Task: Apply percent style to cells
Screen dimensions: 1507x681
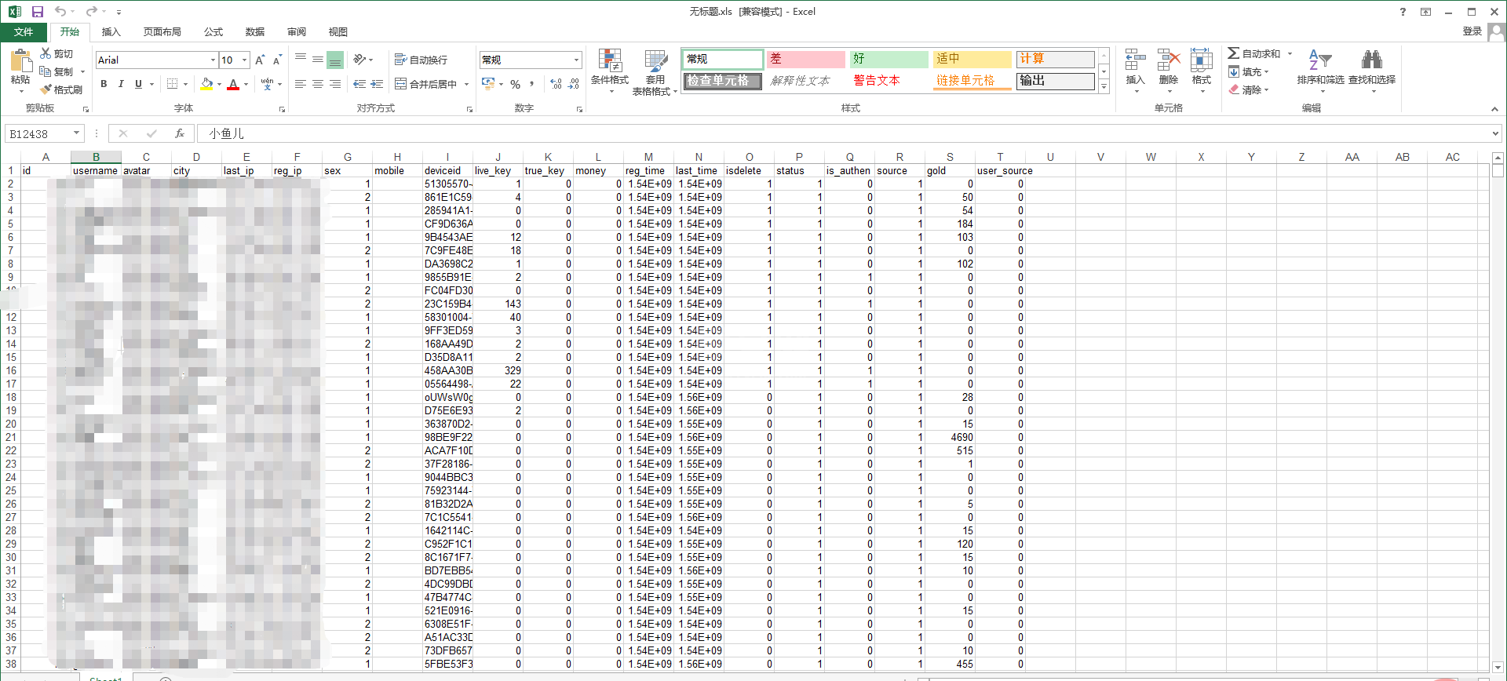Action: coord(515,84)
